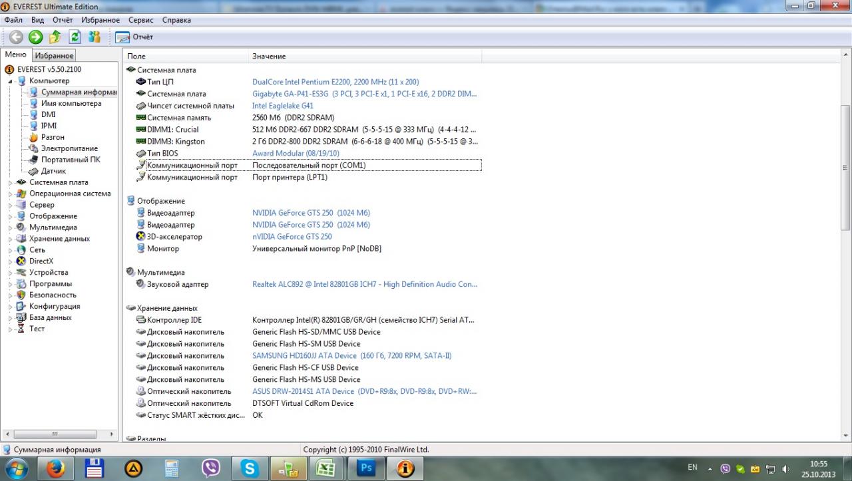Click the Безопасность shield icon

coord(22,295)
